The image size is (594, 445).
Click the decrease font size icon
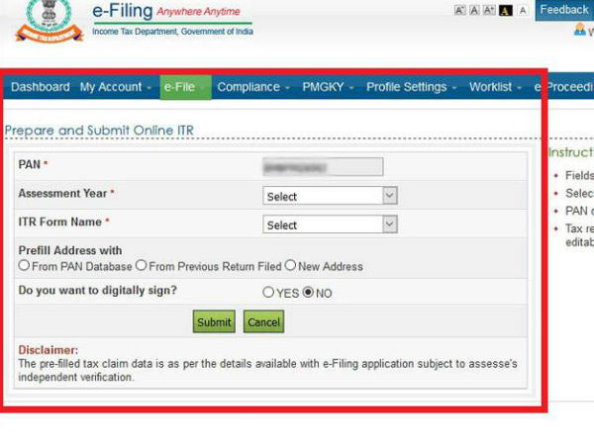click(x=460, y=10)
